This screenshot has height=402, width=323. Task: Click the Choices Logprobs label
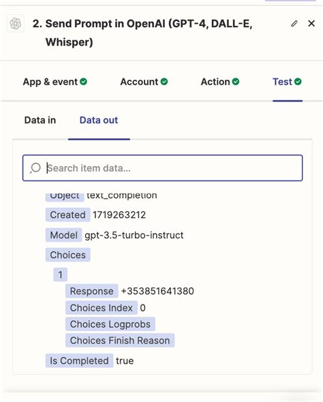[110, 324]
